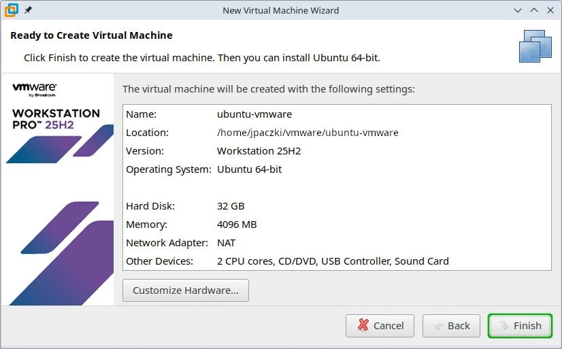Close the New Virtual Machine Wizard window

tap(550, 10)
